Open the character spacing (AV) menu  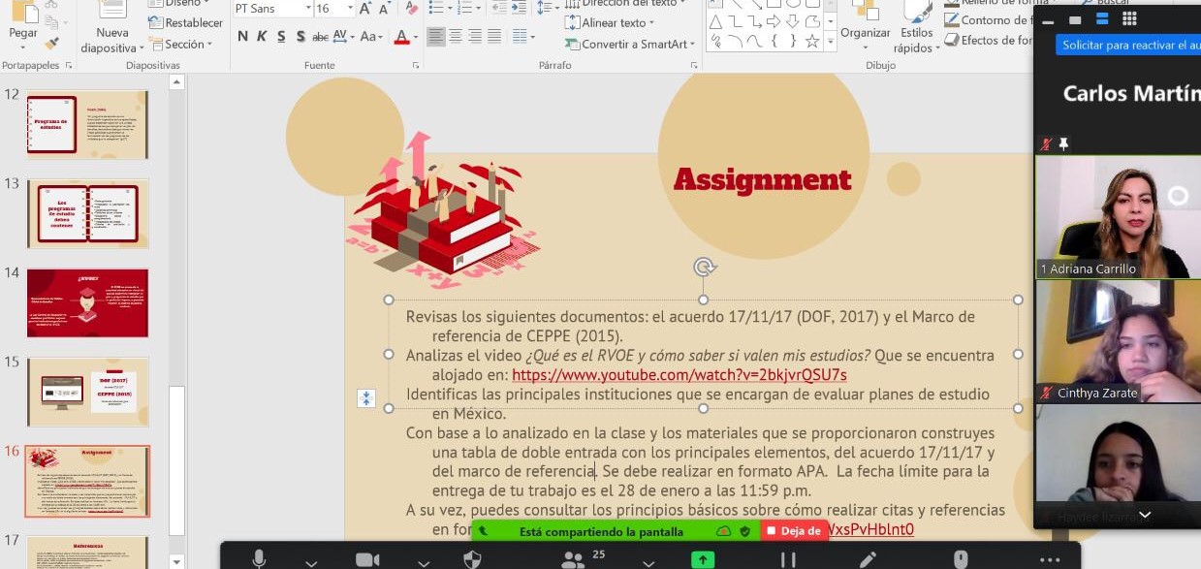343,37
